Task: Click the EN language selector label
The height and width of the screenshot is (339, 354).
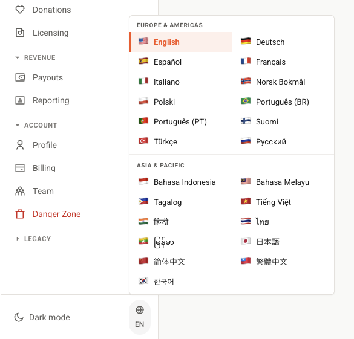Action: click(x=140, y=324)
